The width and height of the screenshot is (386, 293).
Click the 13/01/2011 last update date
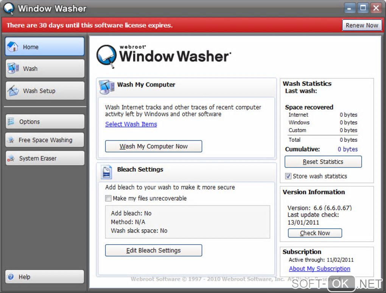(x=303, y=222)
